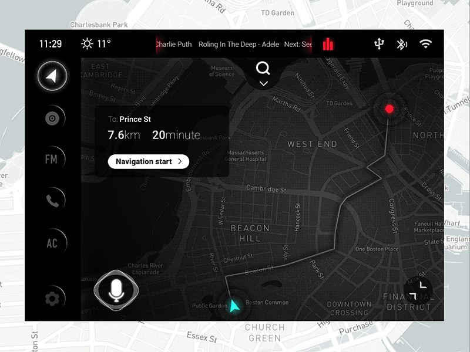Expand the map view using the corner arrow control
This screenshot has height=352, width=470.
419,287
